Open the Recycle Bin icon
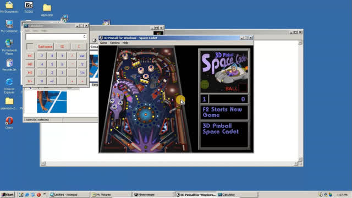The height and width of the screenshot is (198, 352). 9,65
